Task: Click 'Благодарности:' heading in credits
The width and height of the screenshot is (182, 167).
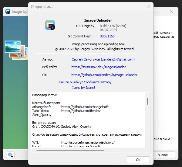Action: [x=45, y=95]
